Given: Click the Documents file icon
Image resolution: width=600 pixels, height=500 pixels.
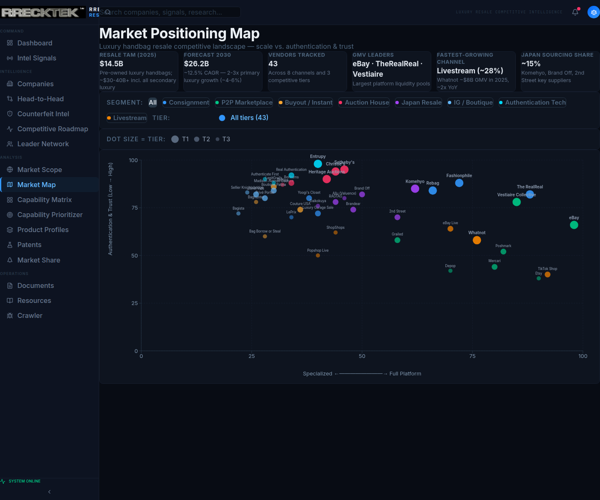Looking at the screenshot, I should pyautogui.click(x=10, y=285).
